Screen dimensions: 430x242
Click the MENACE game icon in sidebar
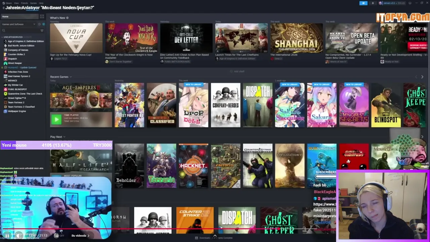pyautogui.click(x=5, y=81)
